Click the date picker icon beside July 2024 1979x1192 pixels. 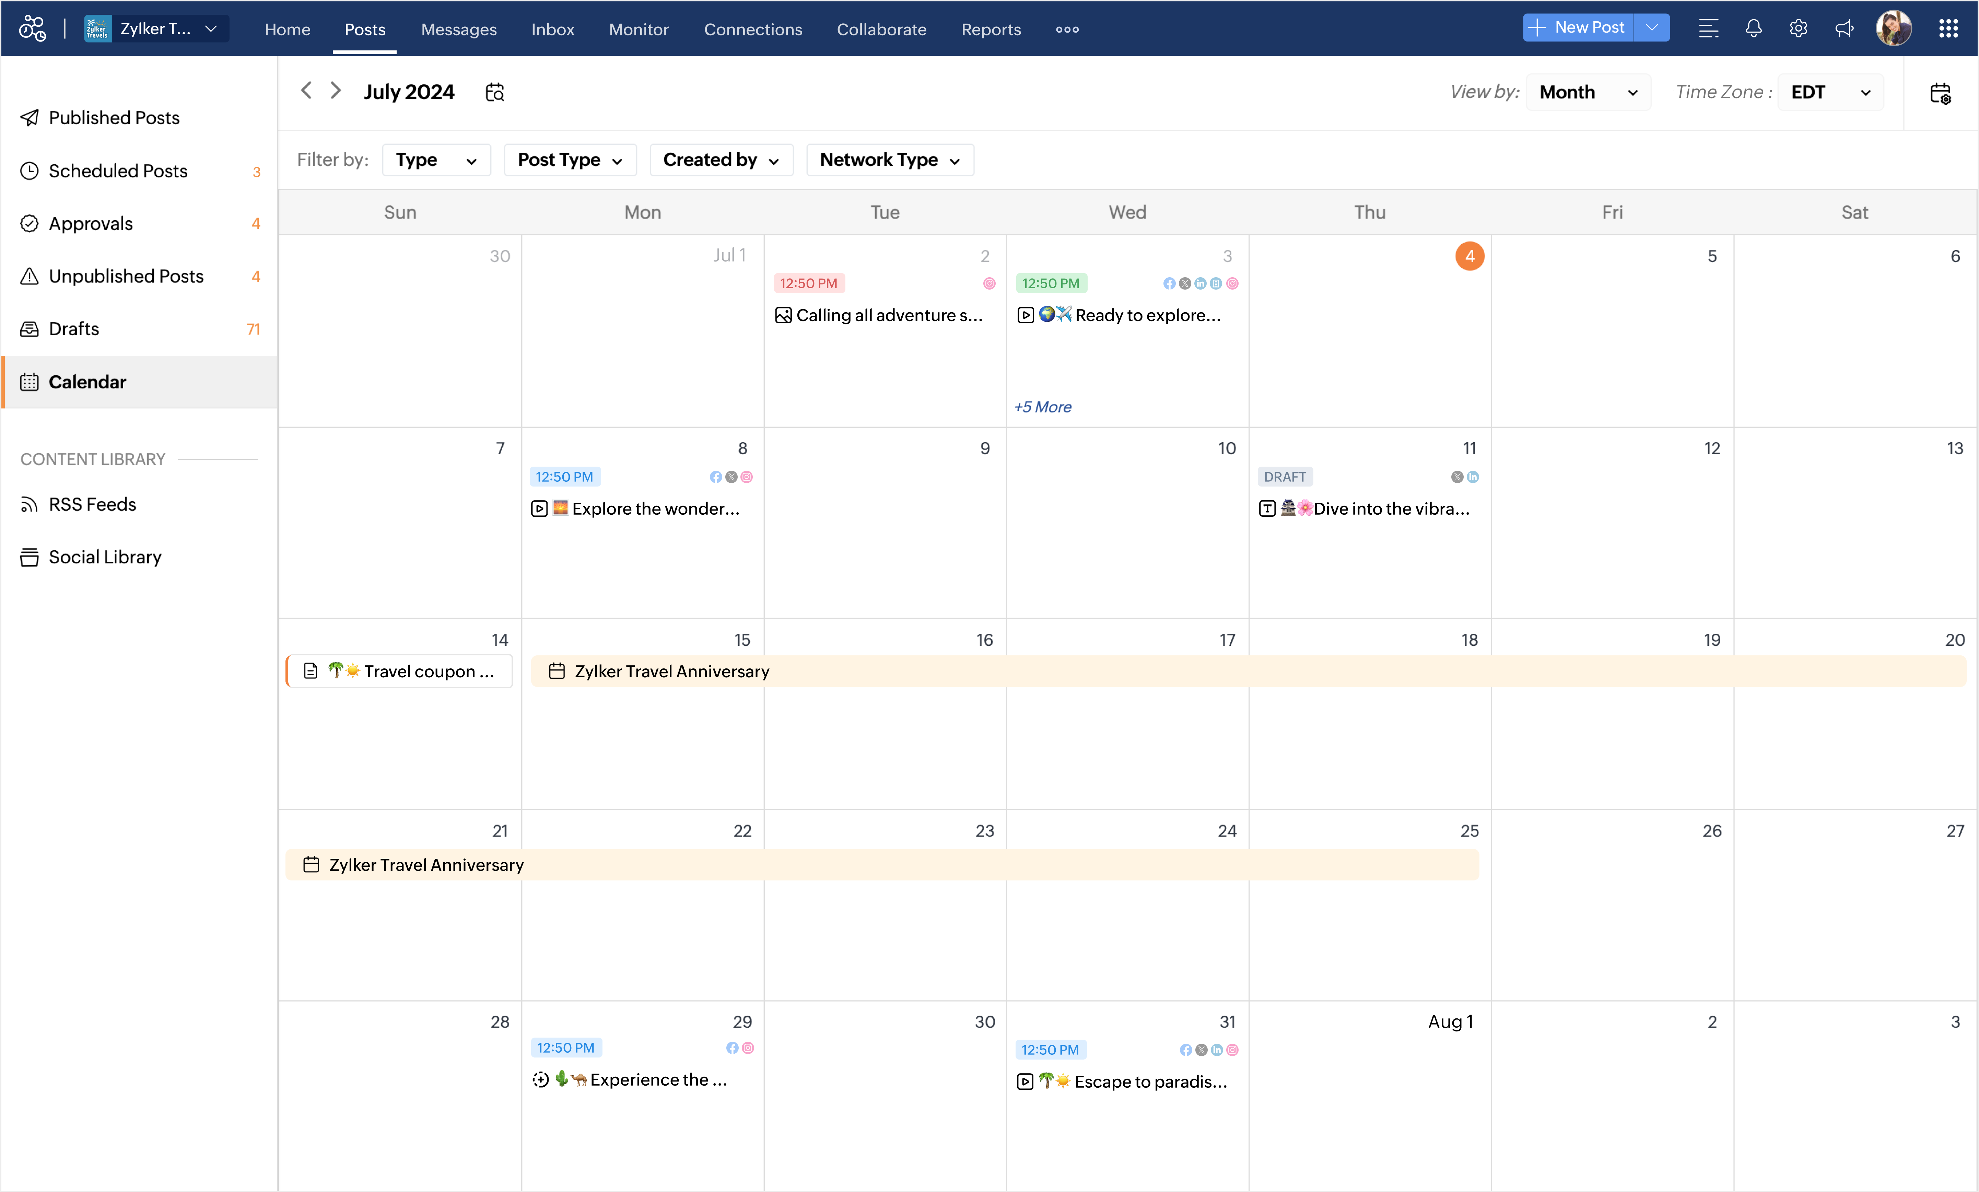[x=495, y=92]
